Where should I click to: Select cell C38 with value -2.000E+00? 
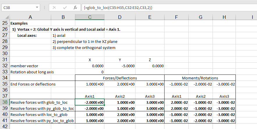90,102
